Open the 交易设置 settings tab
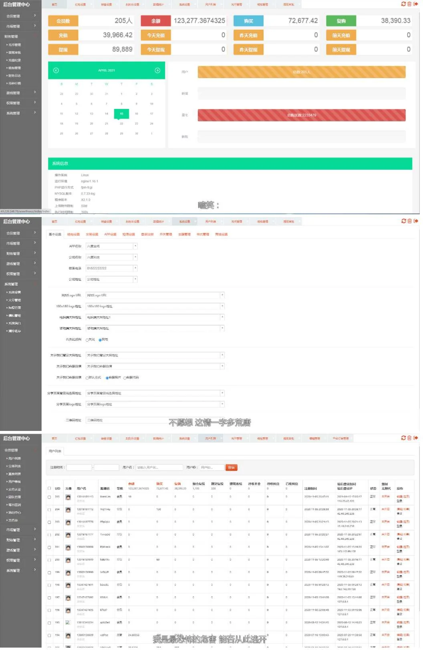 point(92,234)
